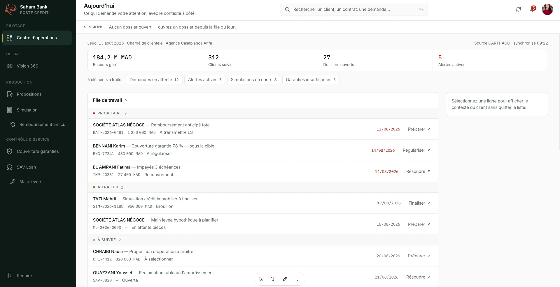This screenshot has height=287, width=560.
Task: Click the PRIORITAIRE group header
Action: [262, 113]
